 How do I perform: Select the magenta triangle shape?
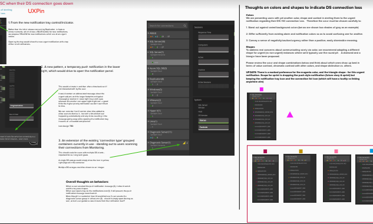(x=290, y=115)
